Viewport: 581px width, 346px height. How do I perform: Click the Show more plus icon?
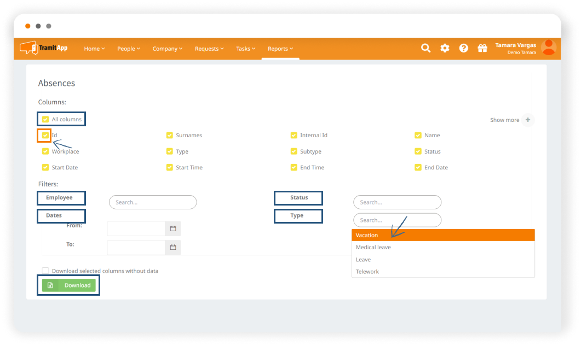tap(528, 120)
